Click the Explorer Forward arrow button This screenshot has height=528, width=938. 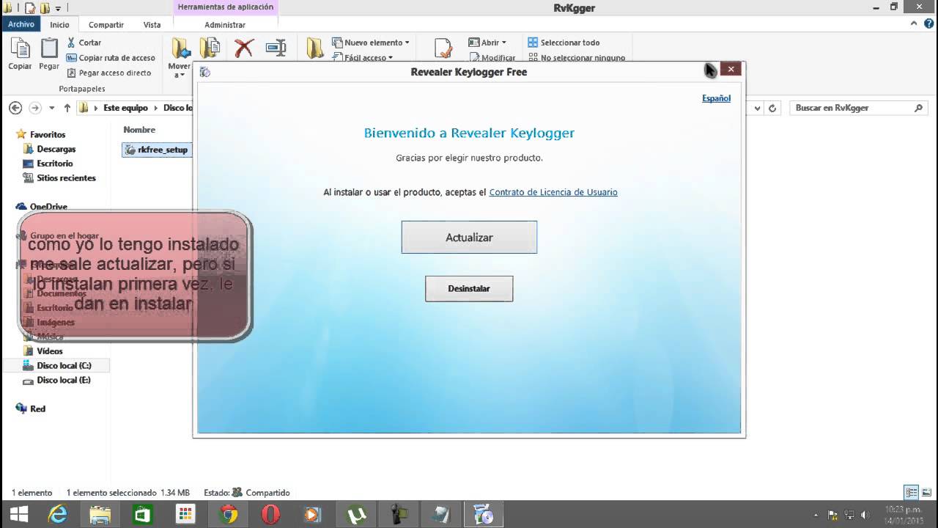tap(35, 108)
